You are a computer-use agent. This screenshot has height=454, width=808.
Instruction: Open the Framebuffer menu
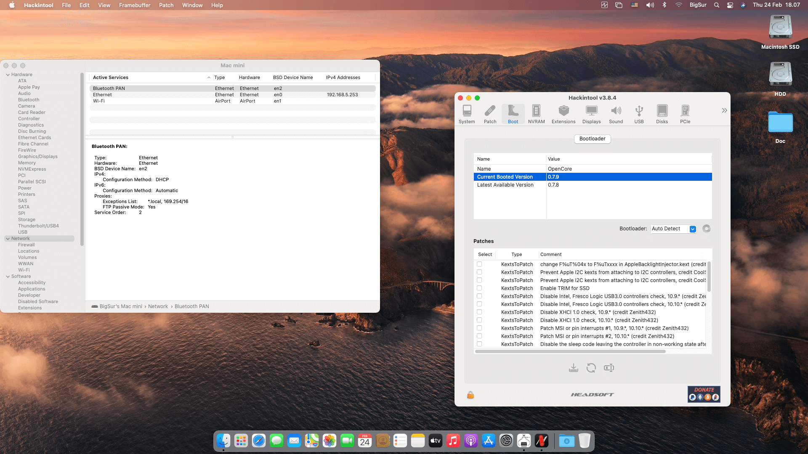134,5
